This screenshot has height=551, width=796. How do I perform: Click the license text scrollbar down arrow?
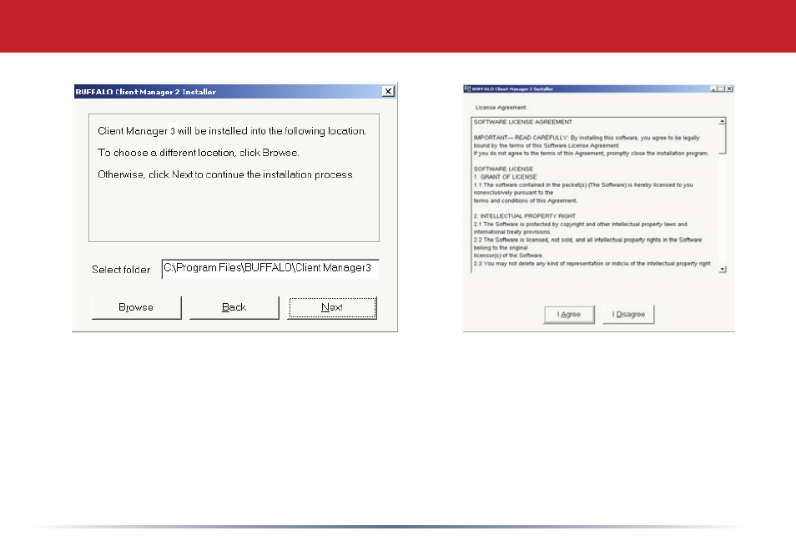point(722,269)
